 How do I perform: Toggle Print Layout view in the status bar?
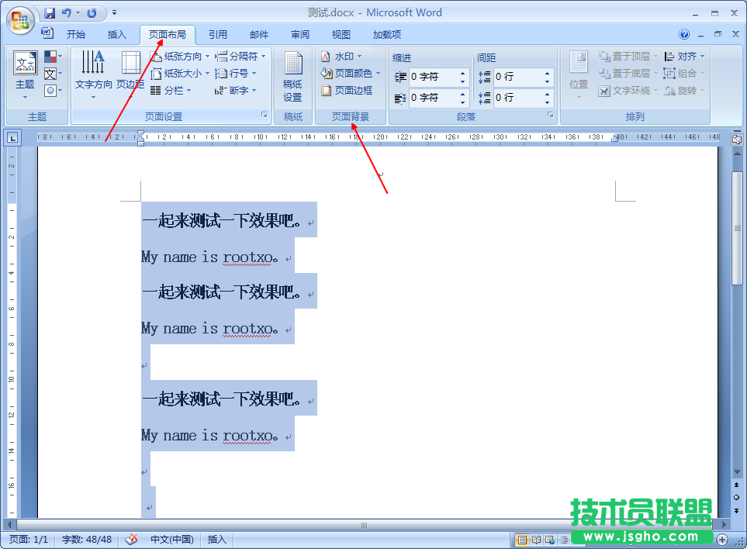tap(521, 537)
